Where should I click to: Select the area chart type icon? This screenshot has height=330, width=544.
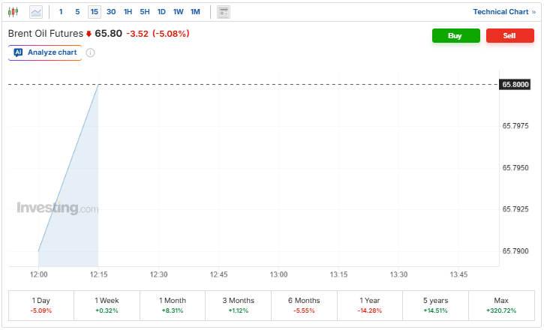pos(36,12)
